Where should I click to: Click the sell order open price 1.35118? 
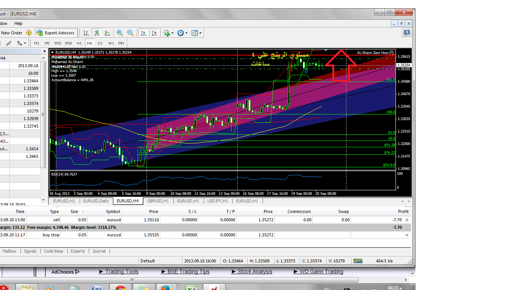(151, 220)
